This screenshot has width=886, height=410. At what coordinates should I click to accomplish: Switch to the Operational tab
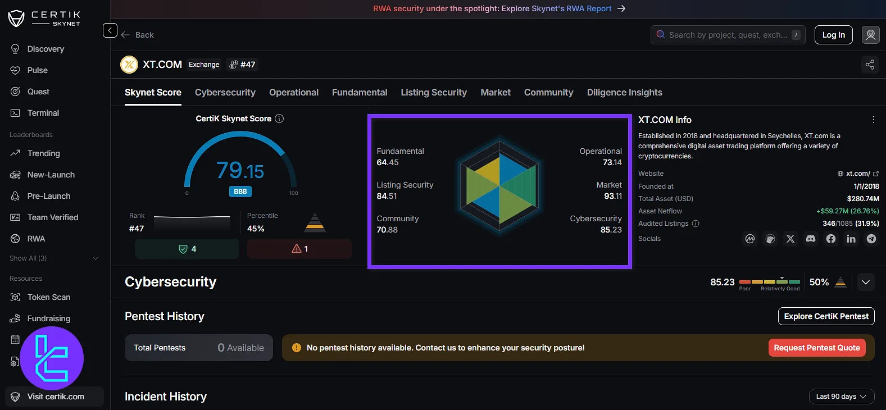pos(294,93)
